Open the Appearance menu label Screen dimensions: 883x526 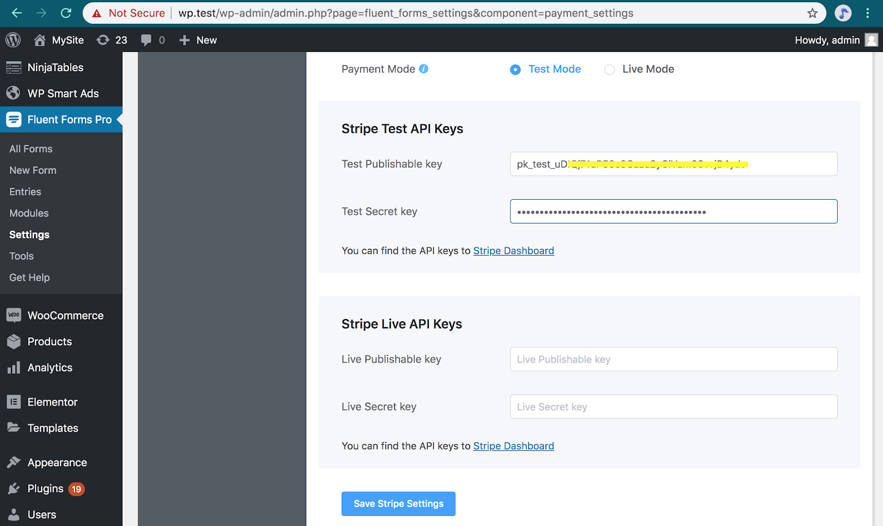click(x=57, y=463)
